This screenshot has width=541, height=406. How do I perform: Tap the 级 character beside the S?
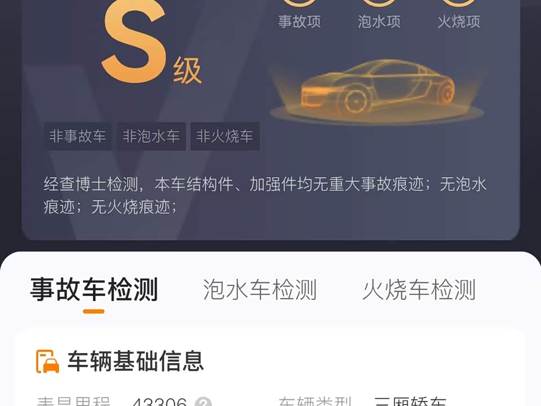[187, 71]
